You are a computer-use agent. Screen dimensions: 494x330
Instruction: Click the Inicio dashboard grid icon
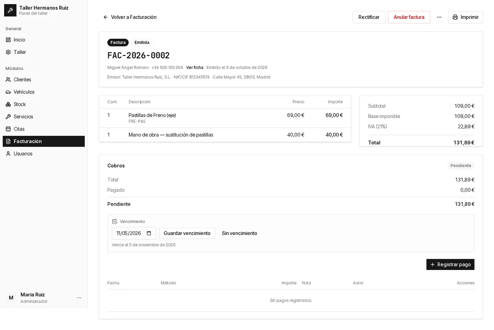click(x=8, y=40)
